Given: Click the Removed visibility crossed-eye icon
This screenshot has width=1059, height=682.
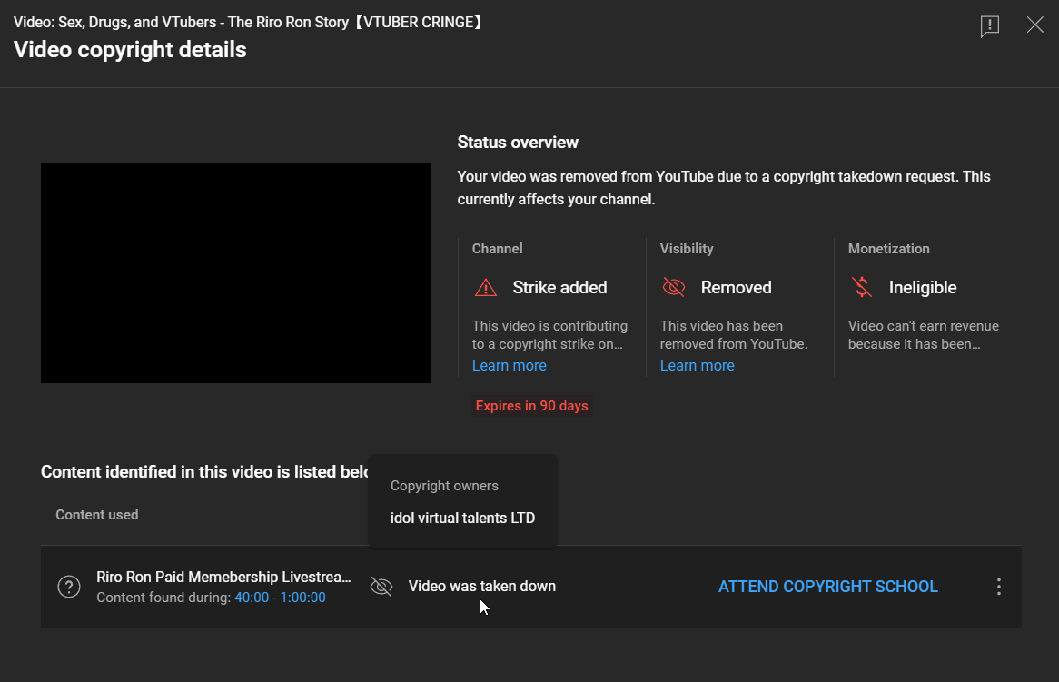Looking at the screenshot, I should coord(673,287).
